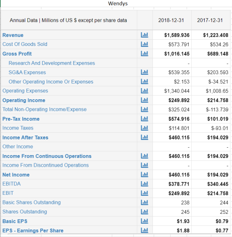Image resolution: width=232 pixels, height=237 pixels.
Task: Select the Wendys title cell
Action: [x=118, y=3]
